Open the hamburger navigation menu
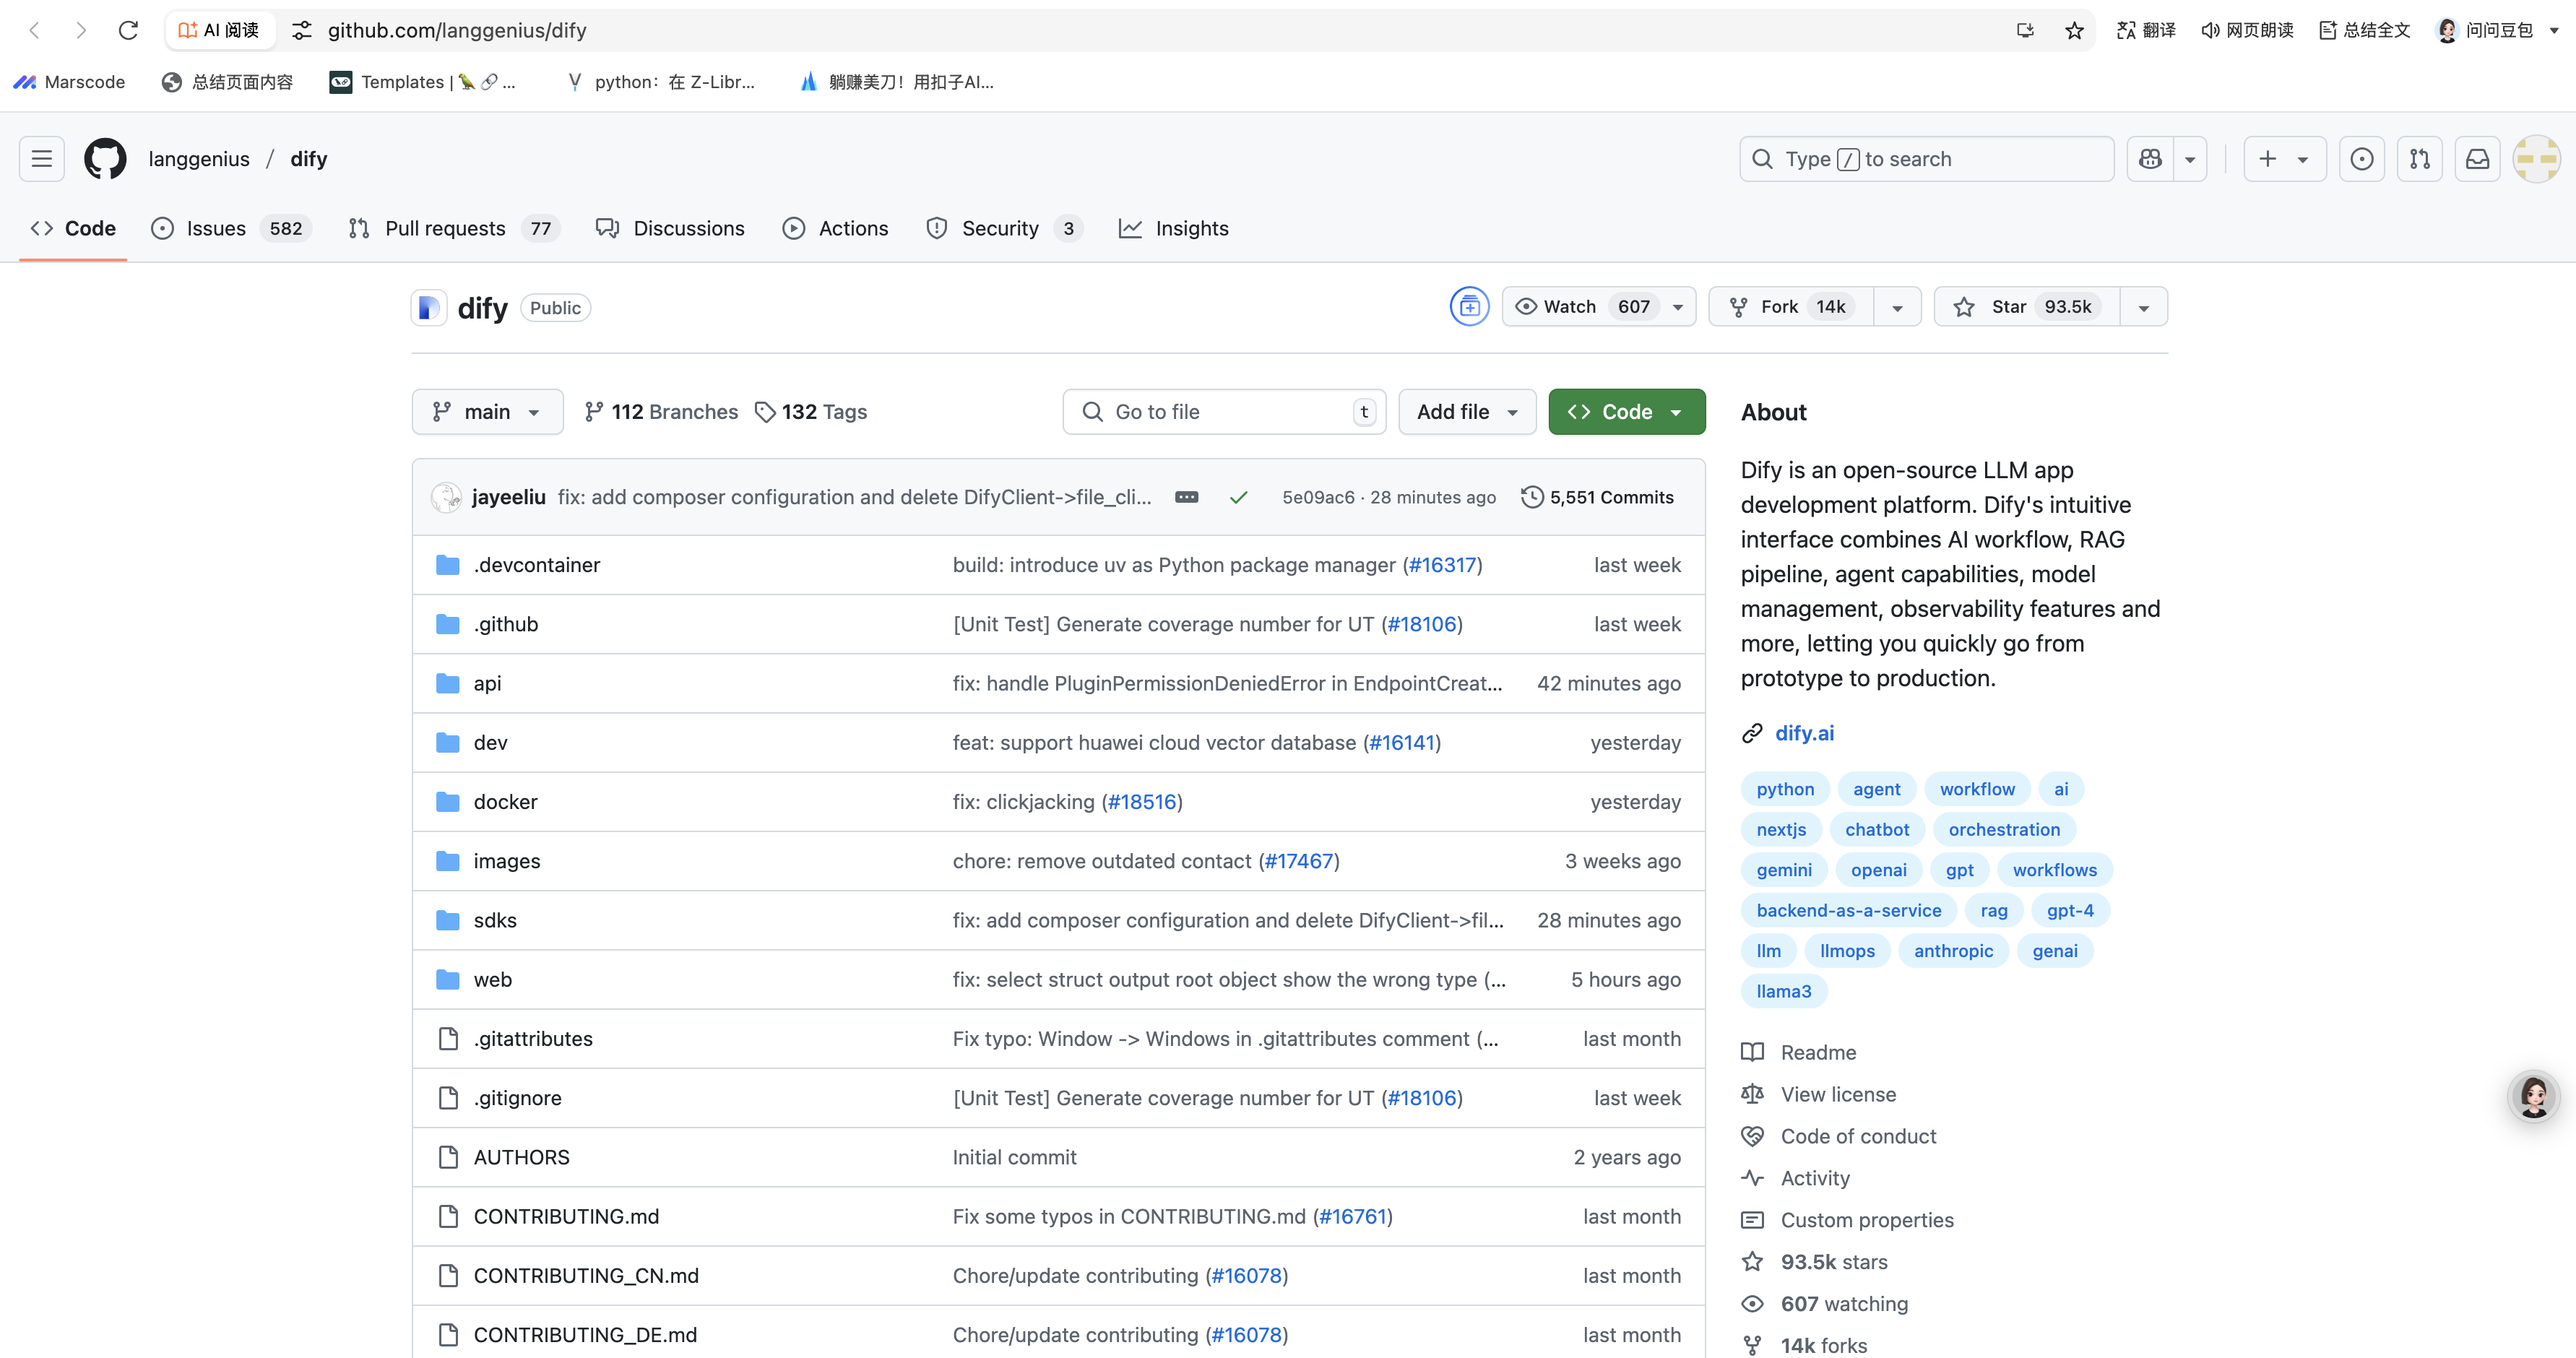The width and height of the screenshot is (2576, 1358). 42,159
